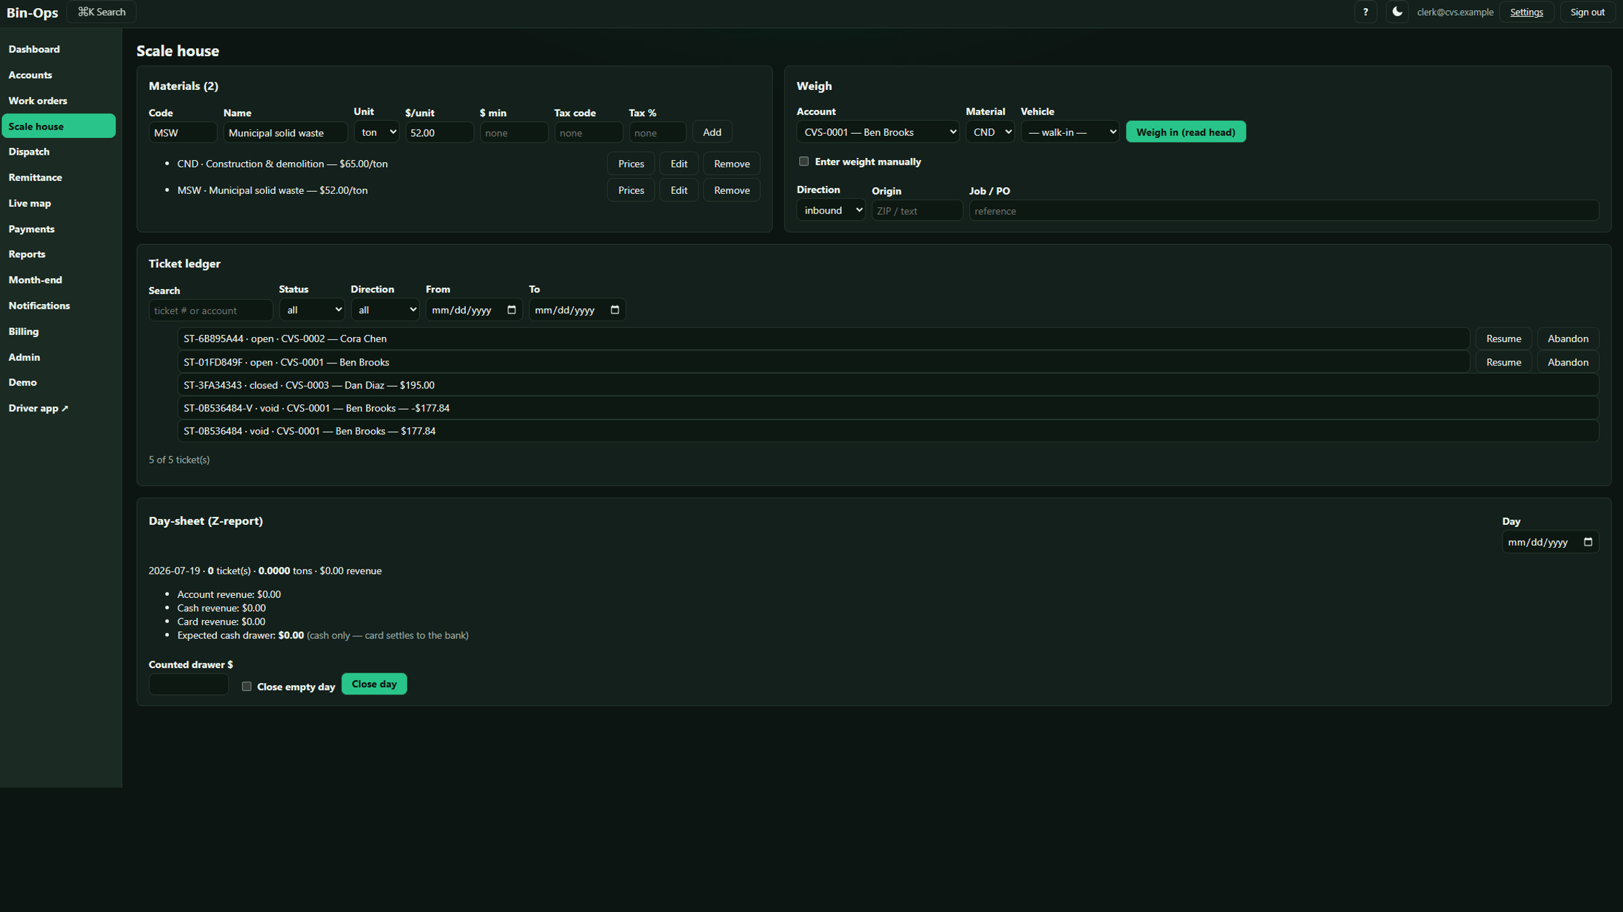The width and height of the screenshot is (1623, 912).
Task: Open Prices for MSW material
Action: [631, 191]
